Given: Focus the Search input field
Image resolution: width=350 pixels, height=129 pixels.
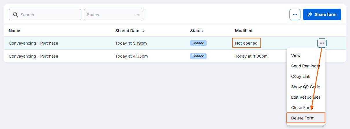Looking at the screenshot, I should click(45, 14).
